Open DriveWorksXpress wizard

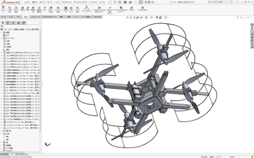point(121,10)
